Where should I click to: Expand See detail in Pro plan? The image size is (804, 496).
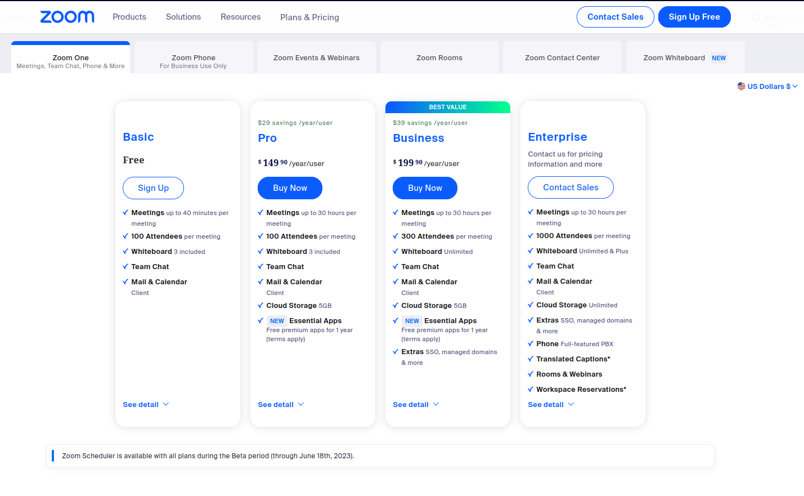point(281,405)
